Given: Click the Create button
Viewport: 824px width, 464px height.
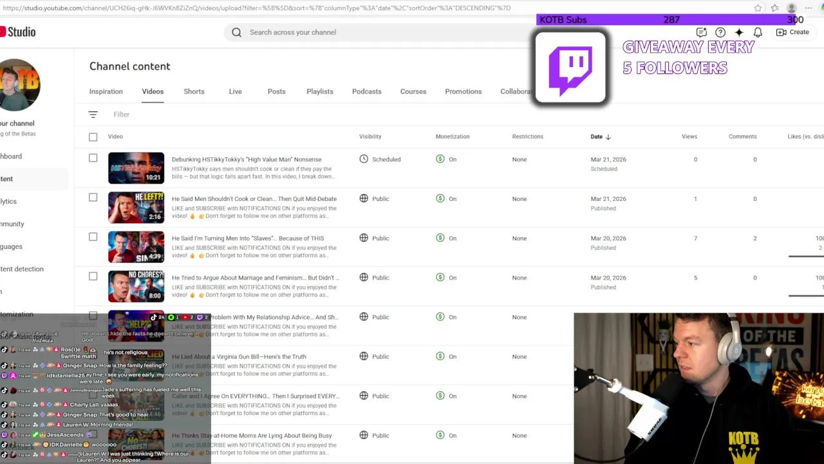Looking at the screenshot, I should click(x=792, y=32).
